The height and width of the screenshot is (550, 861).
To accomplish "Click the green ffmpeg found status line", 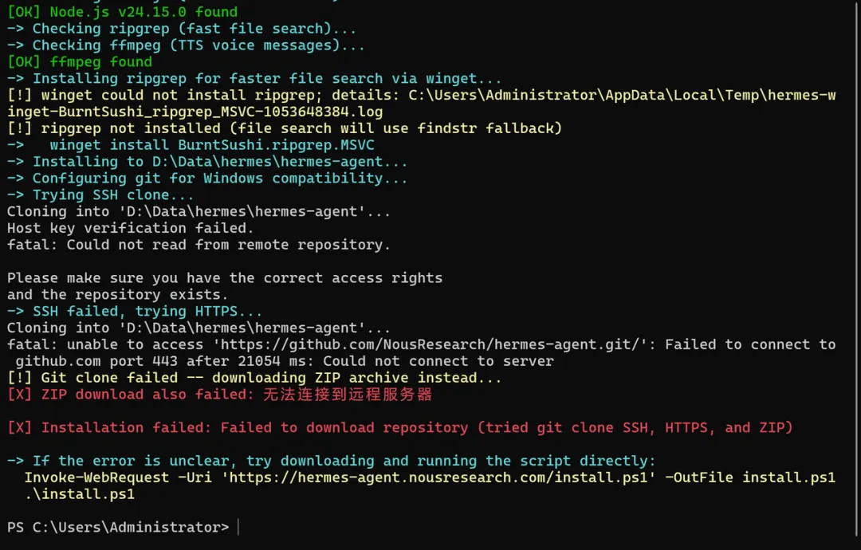I will point(80,61).
